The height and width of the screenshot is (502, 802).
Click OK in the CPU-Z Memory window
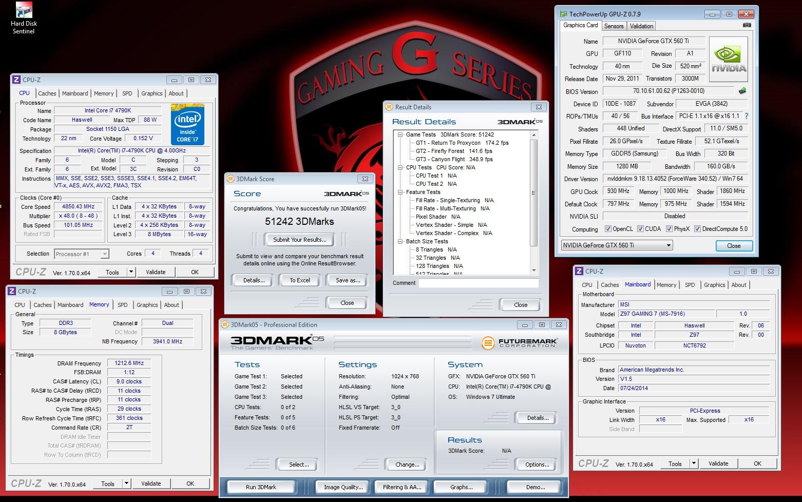190,484
